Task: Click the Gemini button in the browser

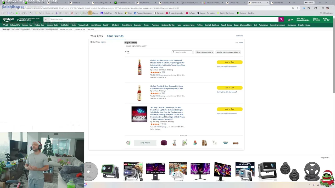Action: [309, 3]
